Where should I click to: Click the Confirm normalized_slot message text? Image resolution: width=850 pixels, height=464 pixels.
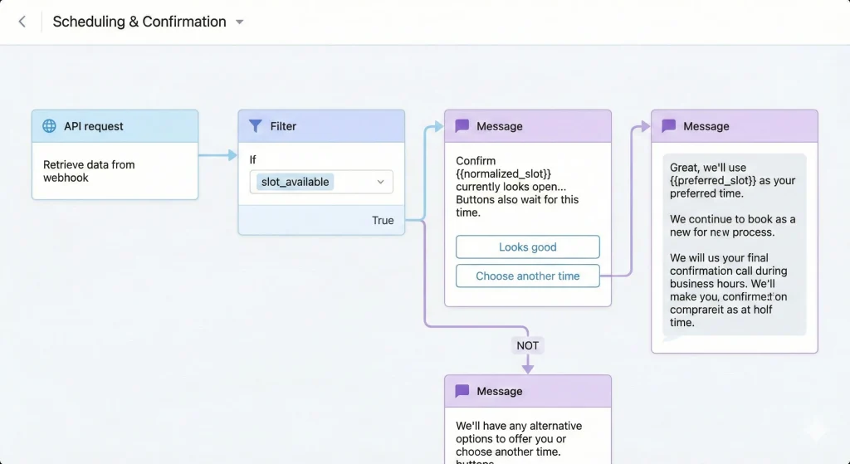(517, 187)
